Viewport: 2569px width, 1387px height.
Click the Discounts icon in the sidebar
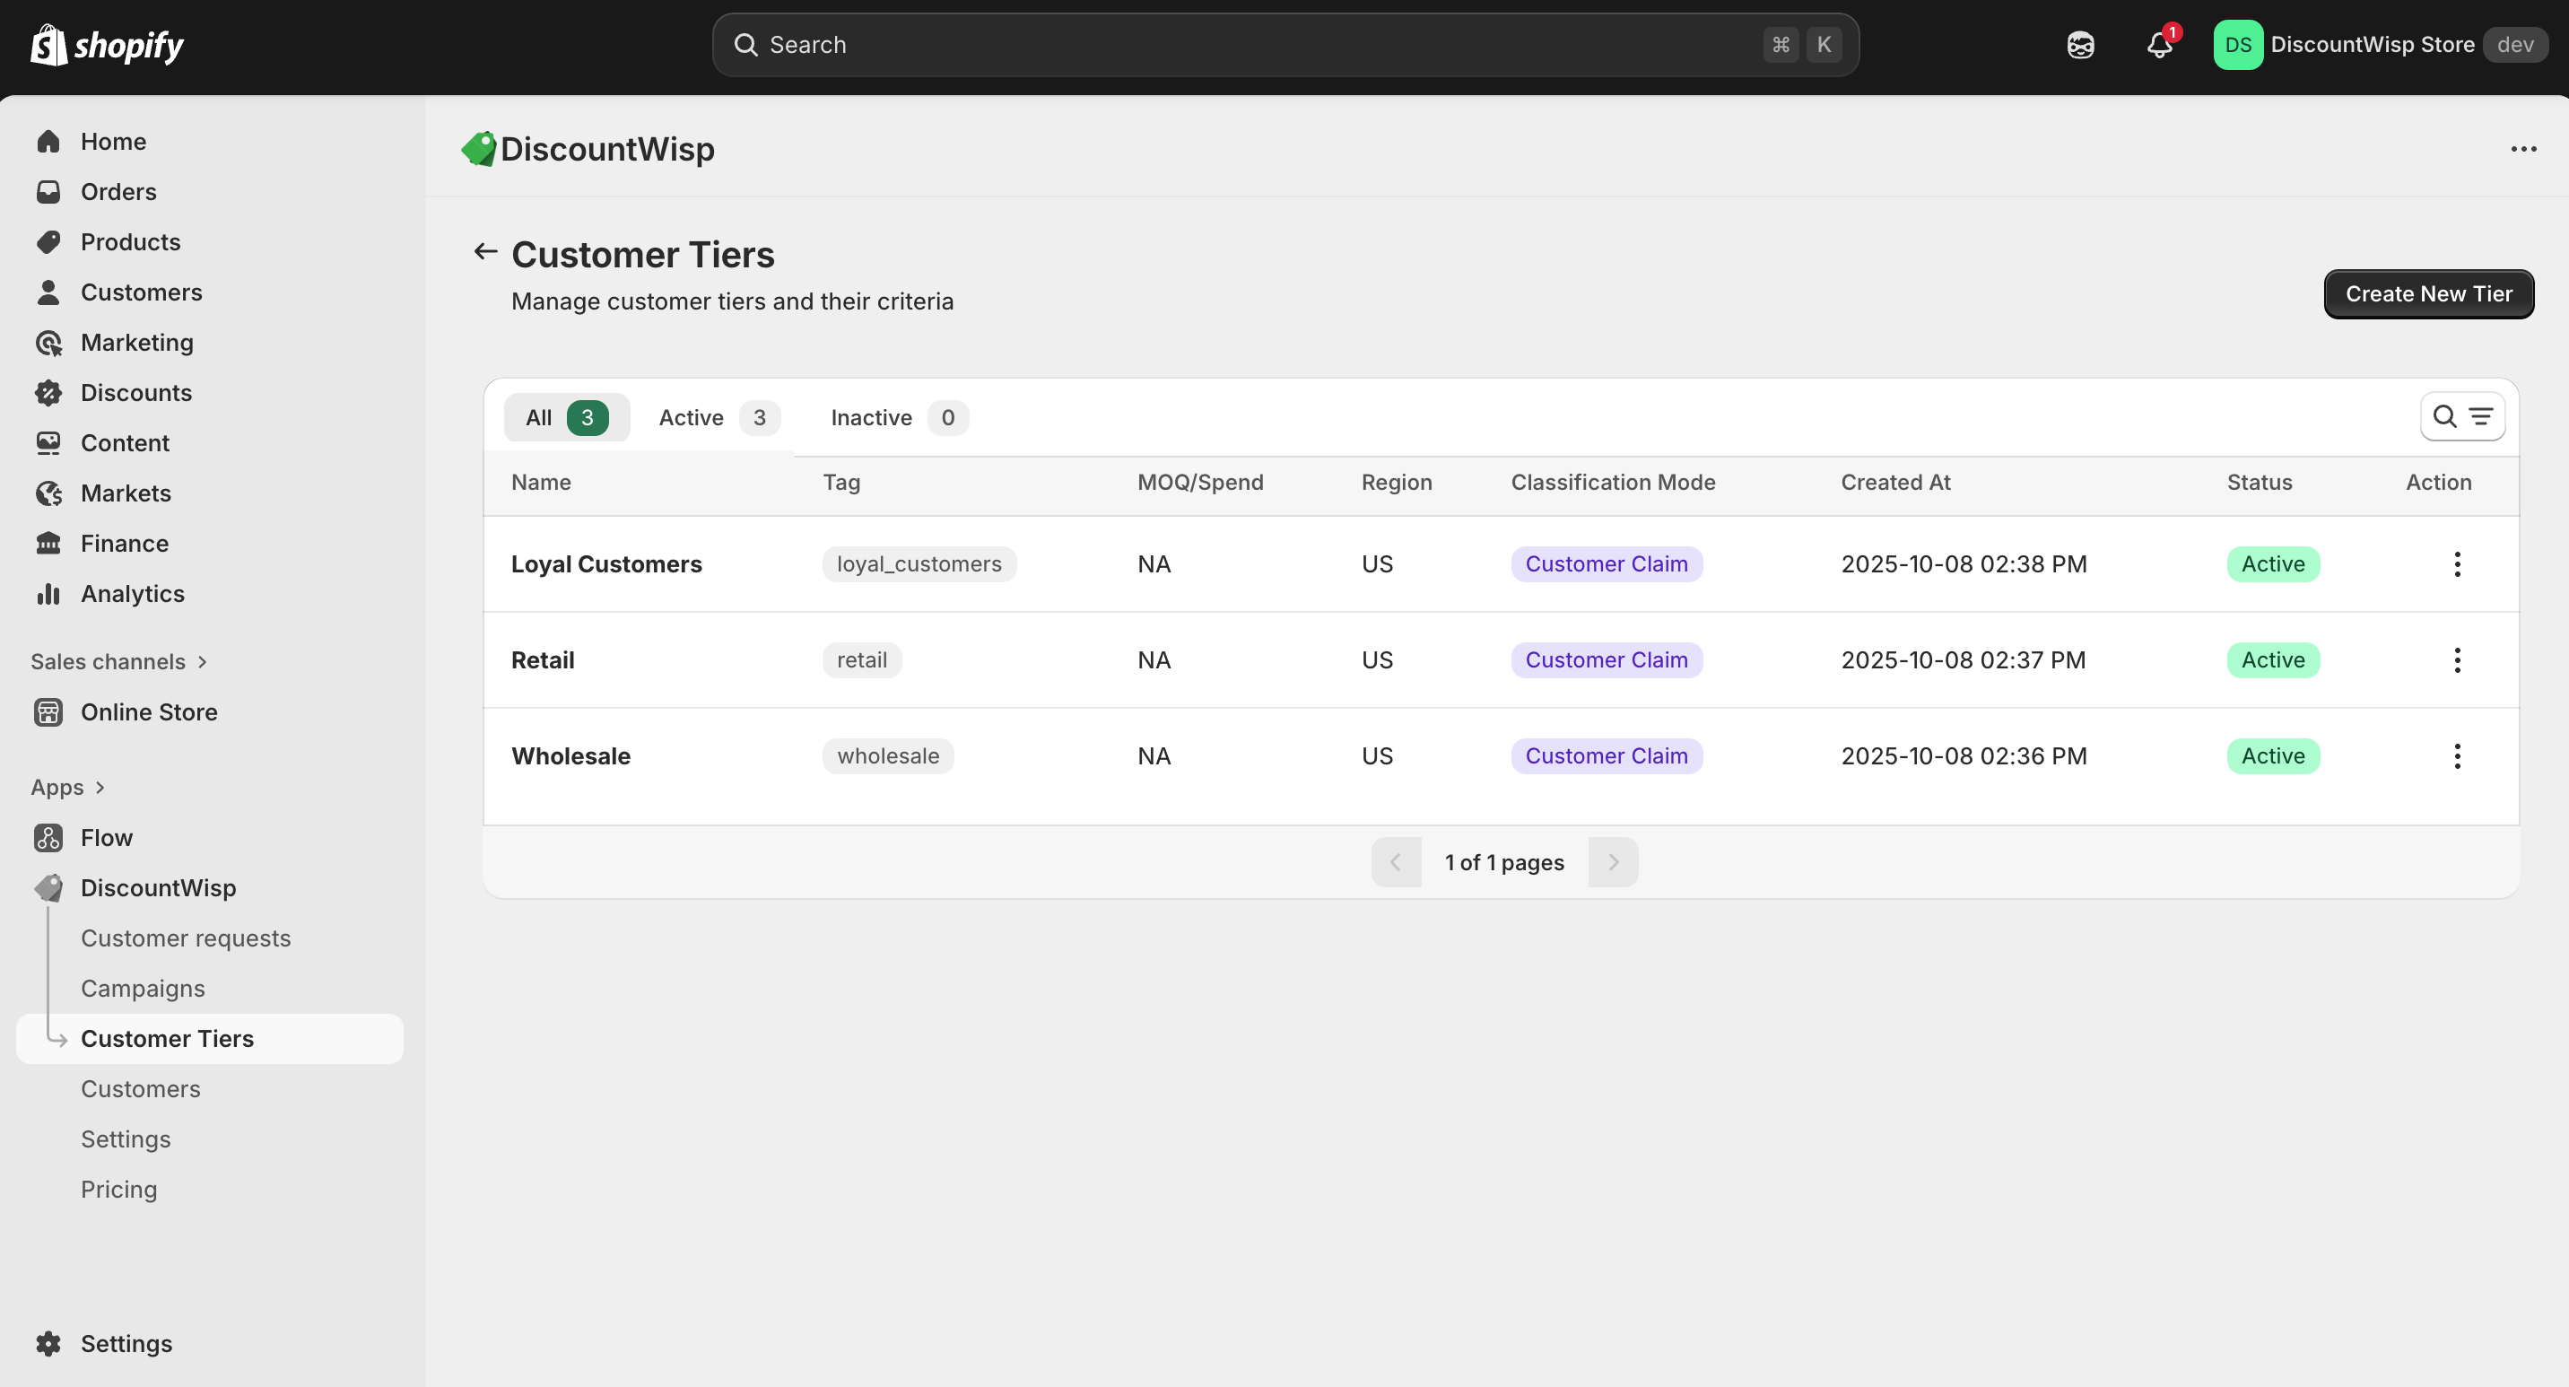(48, 393)
